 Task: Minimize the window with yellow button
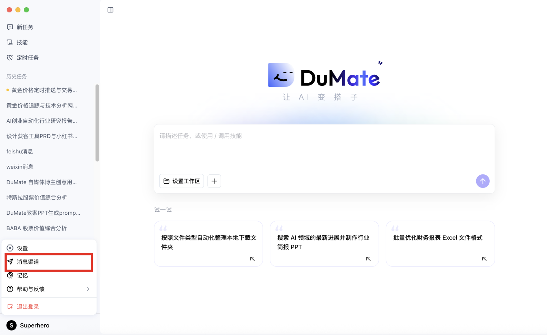pyautogui.click(x=18, y=10)
